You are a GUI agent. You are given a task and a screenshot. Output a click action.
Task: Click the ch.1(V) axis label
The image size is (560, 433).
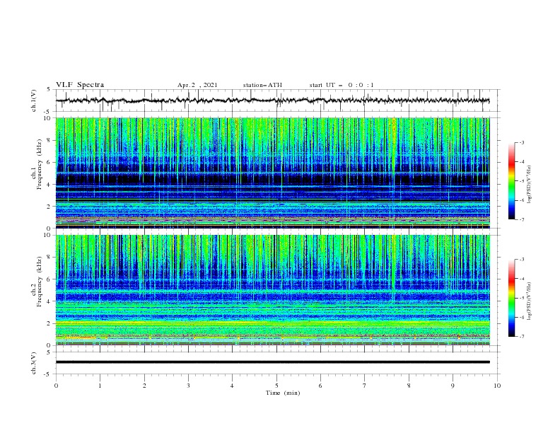tap(34, 100)
